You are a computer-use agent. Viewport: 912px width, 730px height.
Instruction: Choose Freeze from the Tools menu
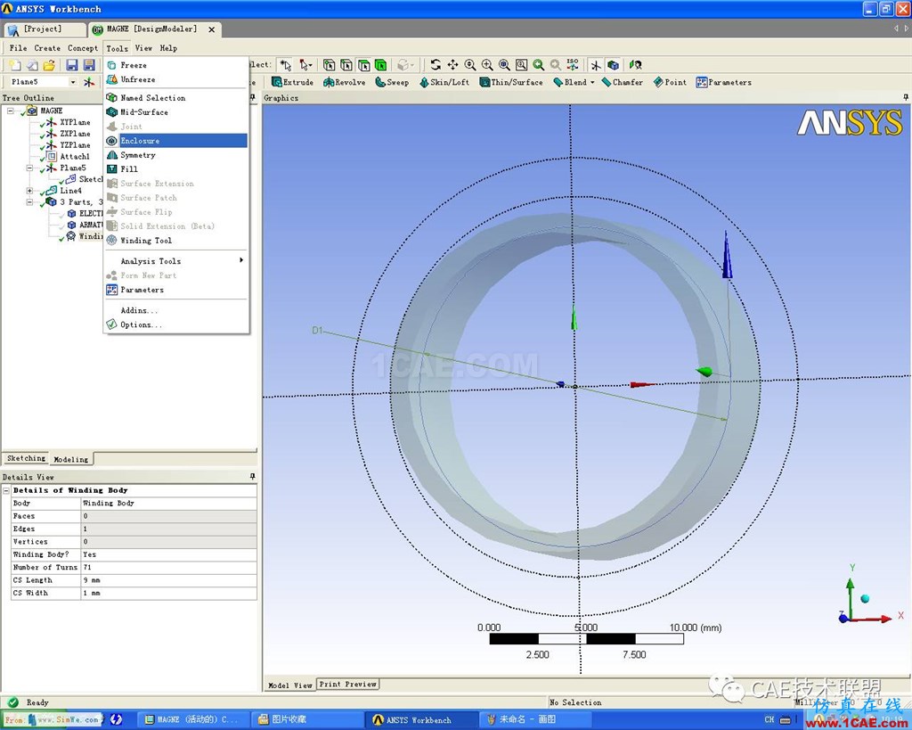tap(175, 65)
